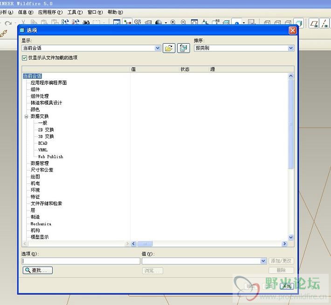Save current configuration with the disk icon
This screenshot has height=305, width=331.
(183, 48)
